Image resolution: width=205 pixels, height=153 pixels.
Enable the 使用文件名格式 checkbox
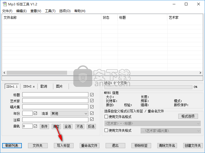coord(106,117)
